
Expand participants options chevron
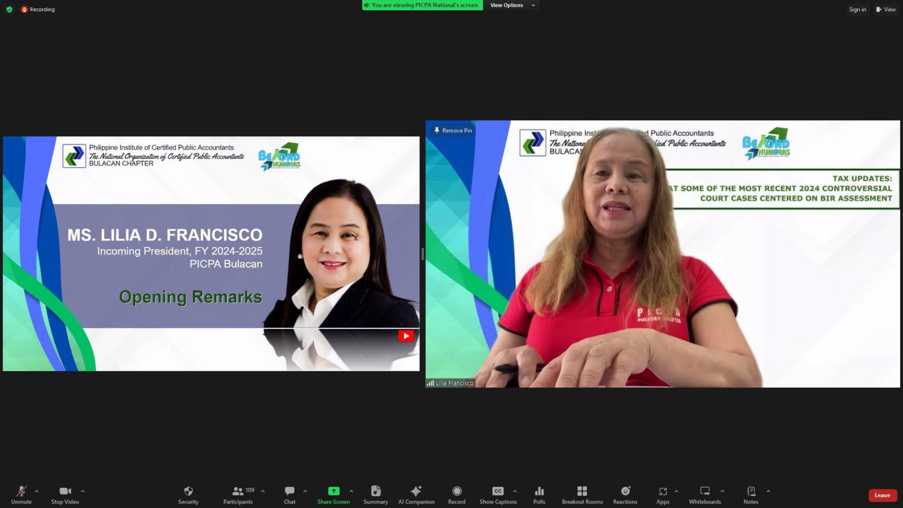pos(262,491)
